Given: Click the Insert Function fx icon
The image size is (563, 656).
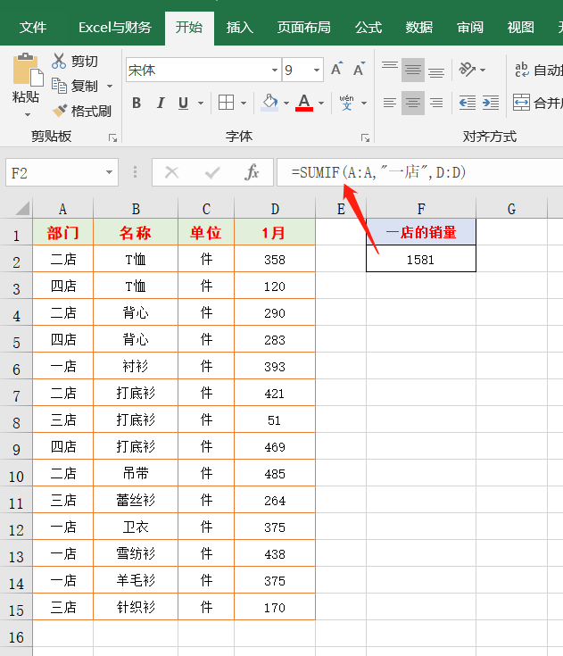Looking at the screenshot, I should coord(253,172).
